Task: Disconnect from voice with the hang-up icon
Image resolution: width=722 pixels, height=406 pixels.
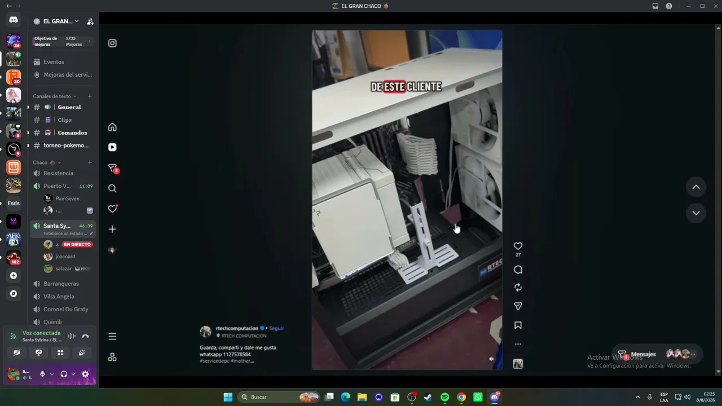Action: (x=85, y=336)
